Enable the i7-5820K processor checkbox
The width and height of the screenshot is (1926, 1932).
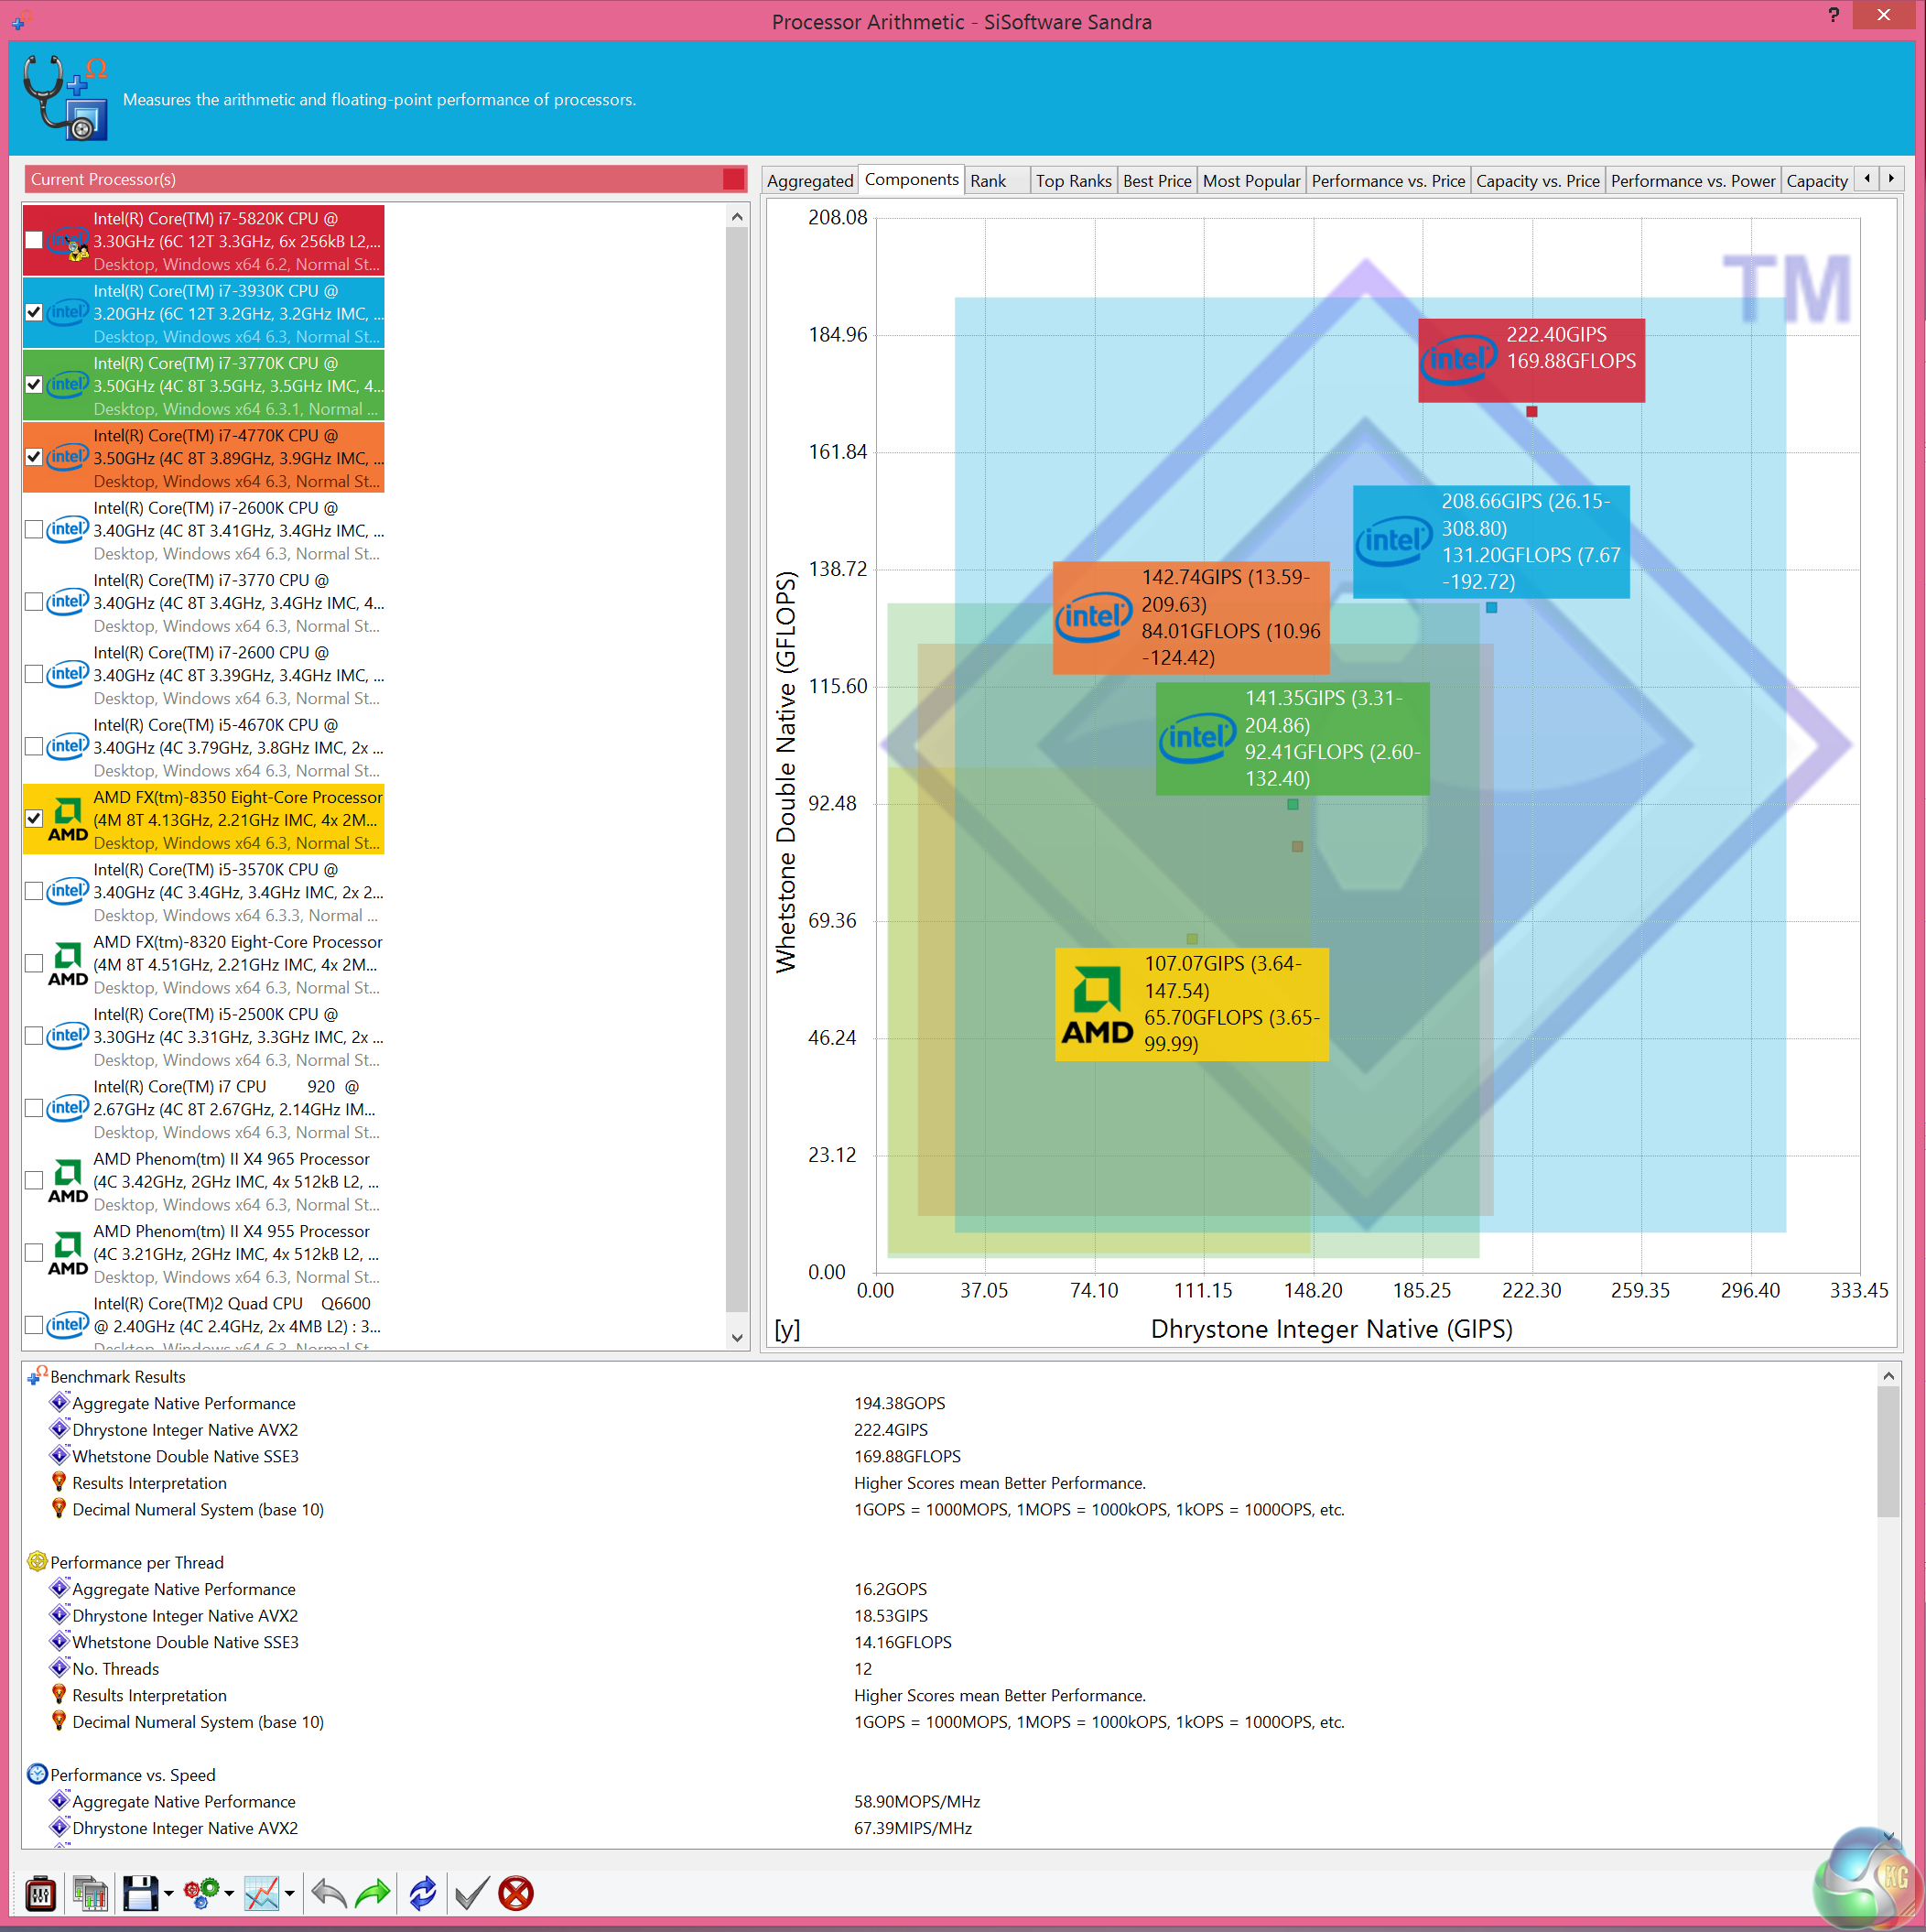tap(34, 240)
